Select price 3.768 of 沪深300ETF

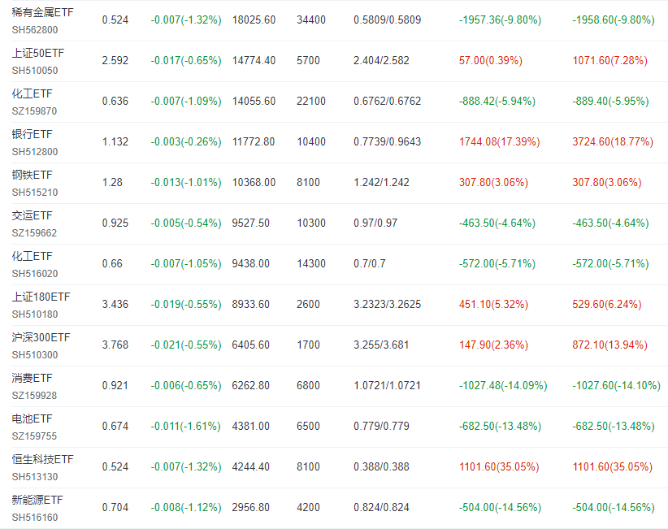[x=115, y=345]
